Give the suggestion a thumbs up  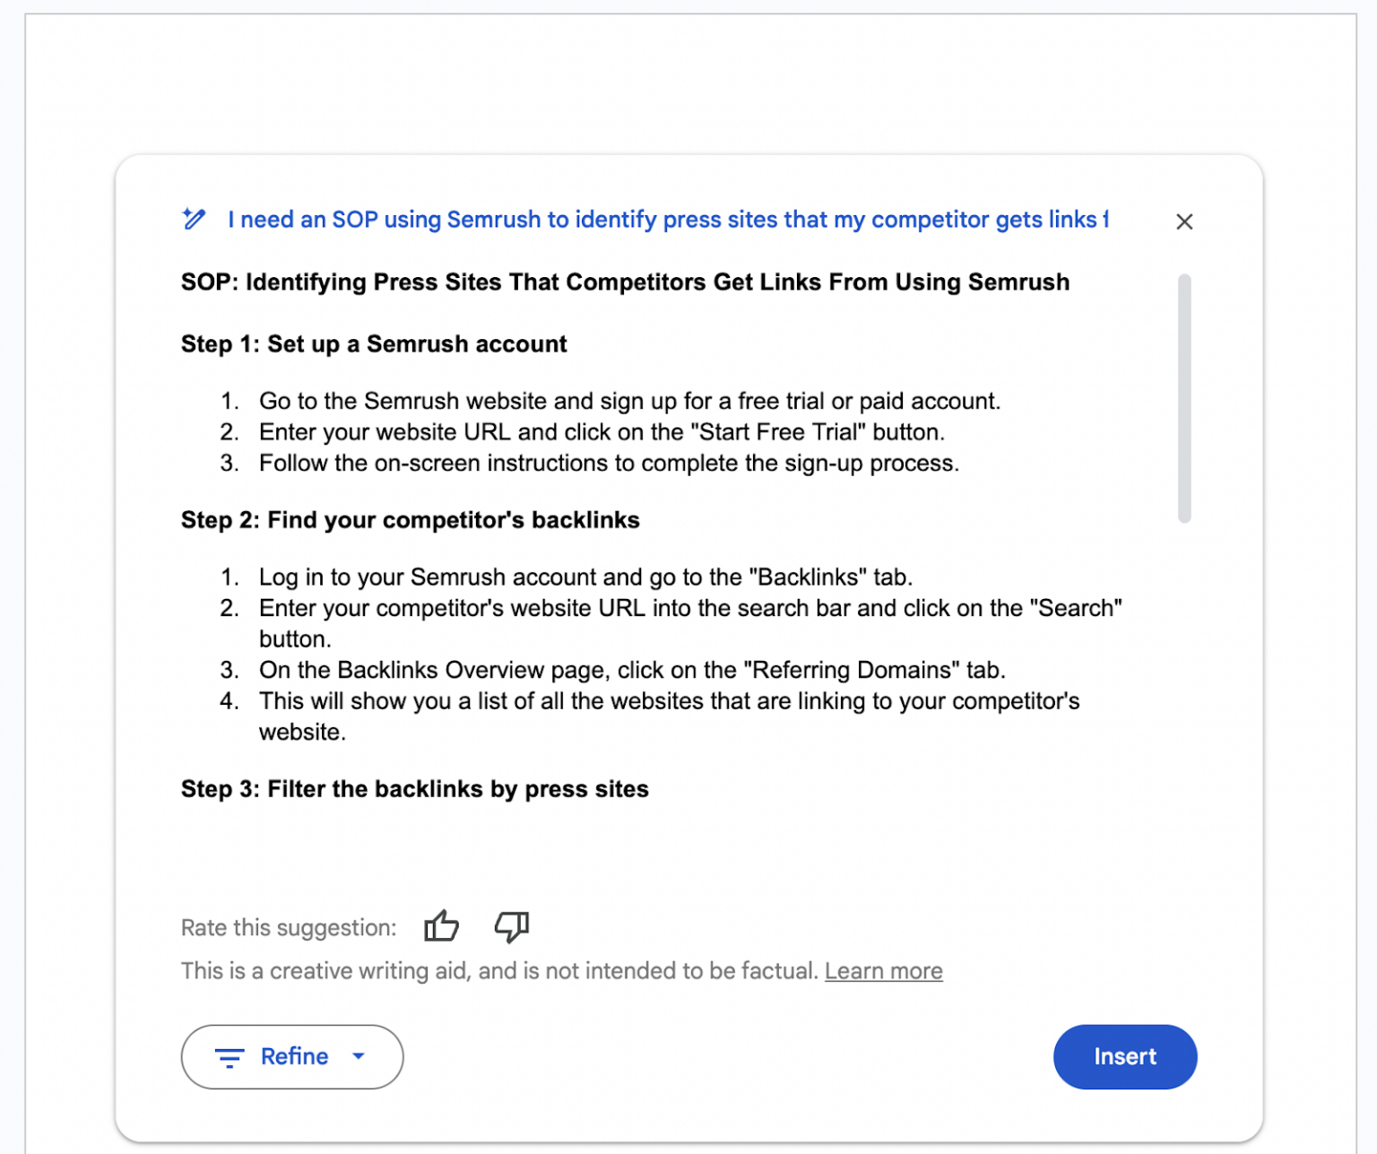coord(441,927)
